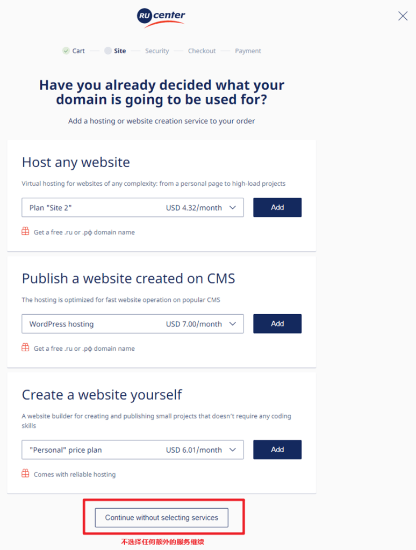Image resolution: width=416 pixels, height=550 pixels.
Task: Select the Payment step
Action: click(x=248, y=51)
